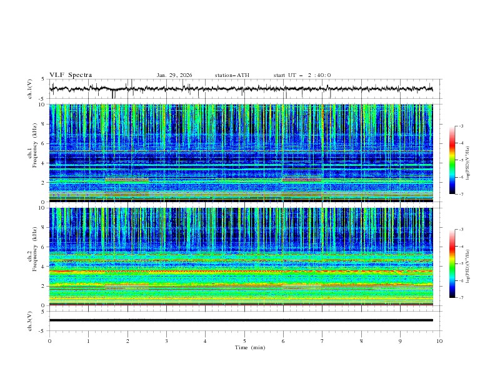Screen dimensions: 495x383
Task: Click the "VLF Spectra" title text
Action: coord(71,75)
